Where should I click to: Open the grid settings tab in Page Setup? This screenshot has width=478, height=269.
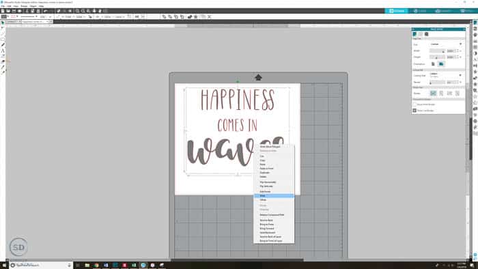click(421, 34)
